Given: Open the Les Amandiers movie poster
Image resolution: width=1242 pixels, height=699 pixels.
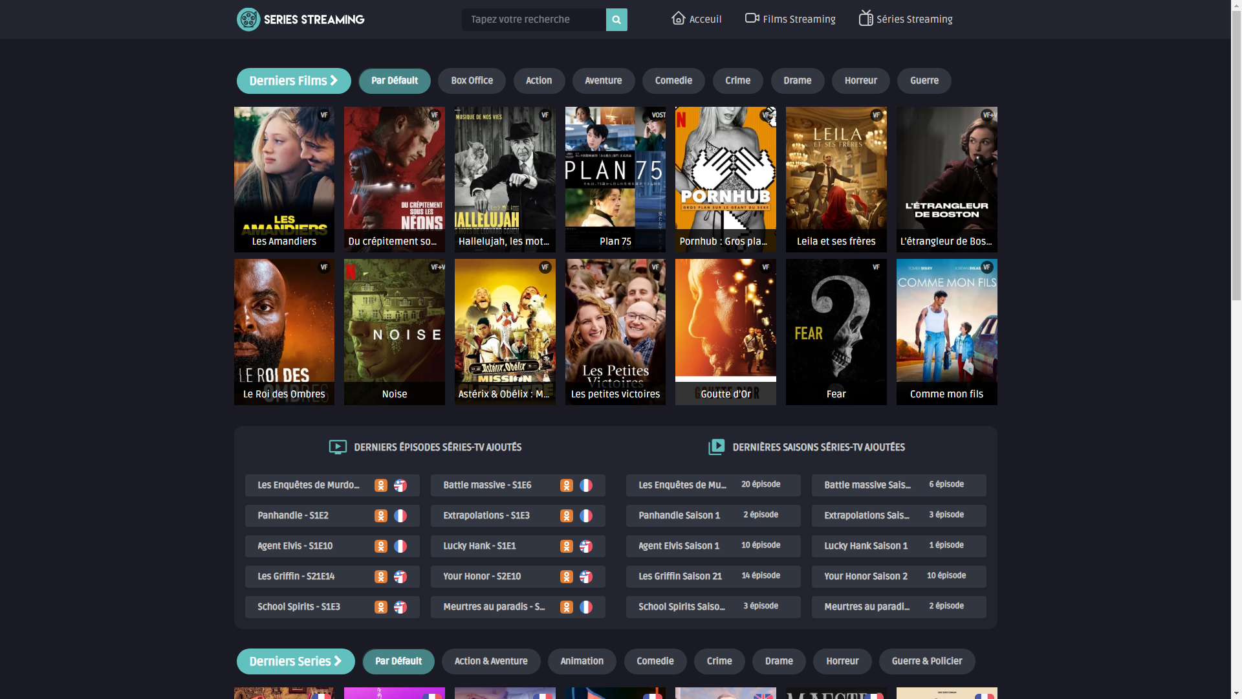Looking at the screenshot, I should pyautogui.click(x=284, y=179).
